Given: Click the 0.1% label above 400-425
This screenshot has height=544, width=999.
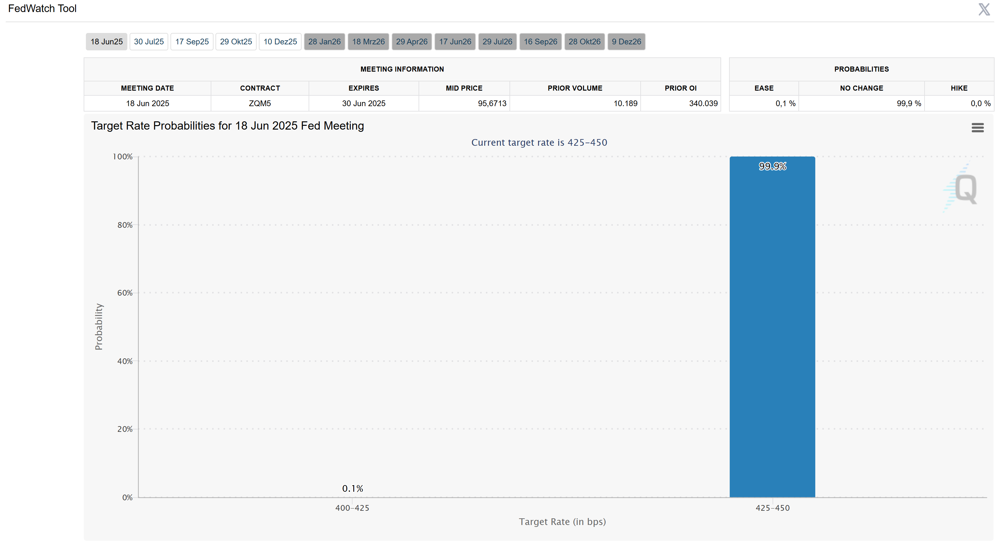Looking at the screenshot, I should [x=352, y=488].
